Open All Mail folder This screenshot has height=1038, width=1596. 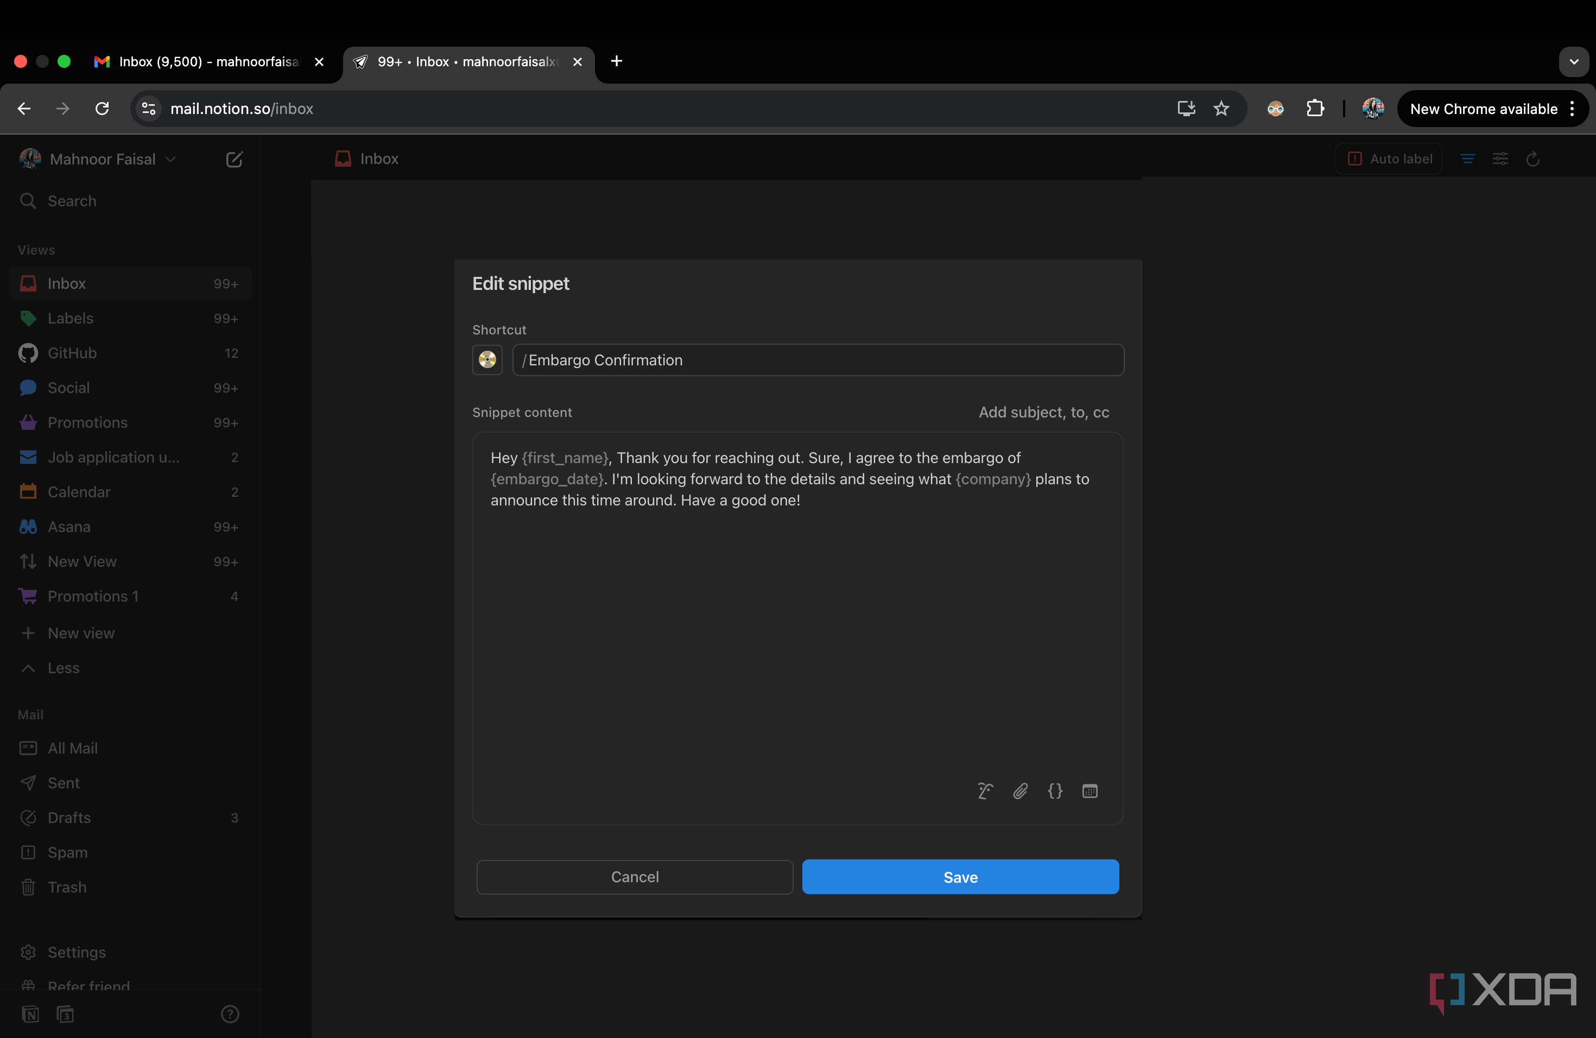pyautogui.click(x=130, y=748)
